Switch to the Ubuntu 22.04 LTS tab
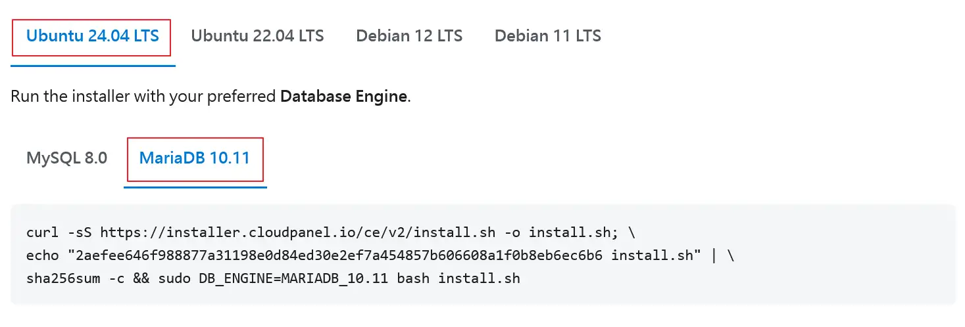965x327 pixels. coord(257,35)
